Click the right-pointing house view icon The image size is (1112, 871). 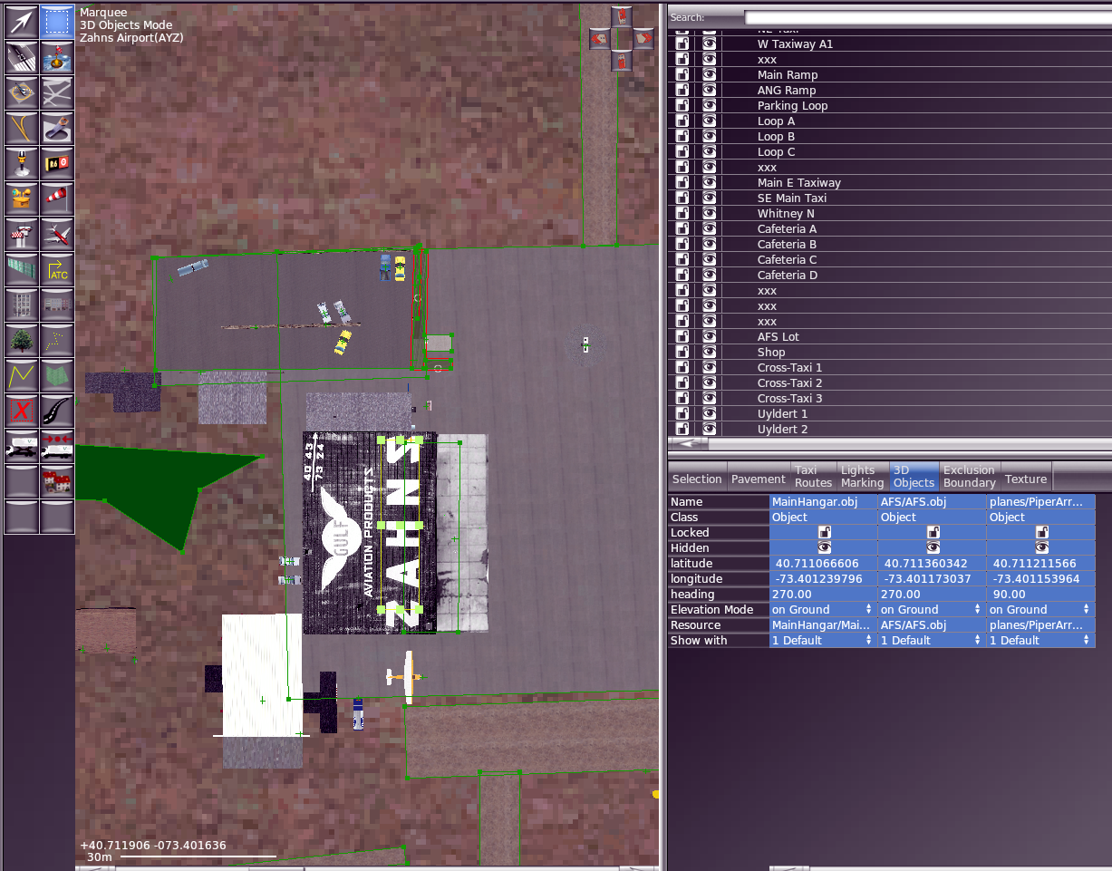point(643,39)
